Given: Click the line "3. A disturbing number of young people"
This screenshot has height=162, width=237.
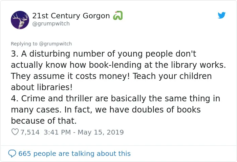Looking at the screenshot, I should [103, 54].
